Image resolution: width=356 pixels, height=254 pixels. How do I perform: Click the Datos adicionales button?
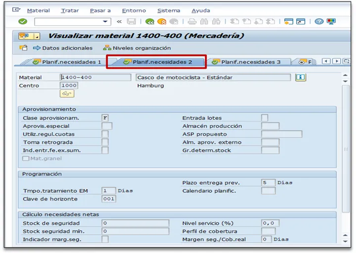[x=63, y=48]
